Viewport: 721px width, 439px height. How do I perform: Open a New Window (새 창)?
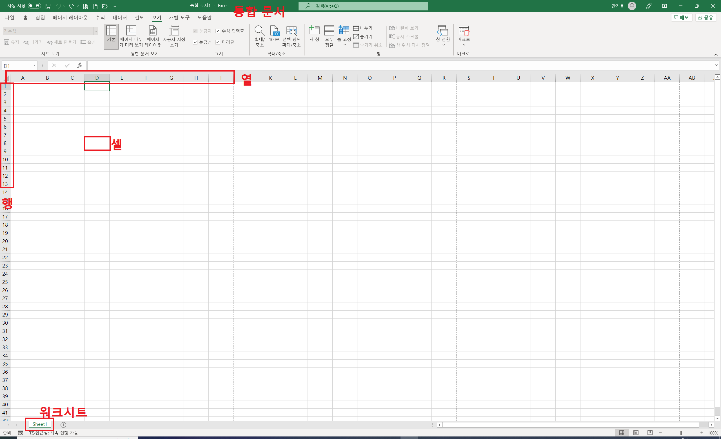click(x=314, y=31)
